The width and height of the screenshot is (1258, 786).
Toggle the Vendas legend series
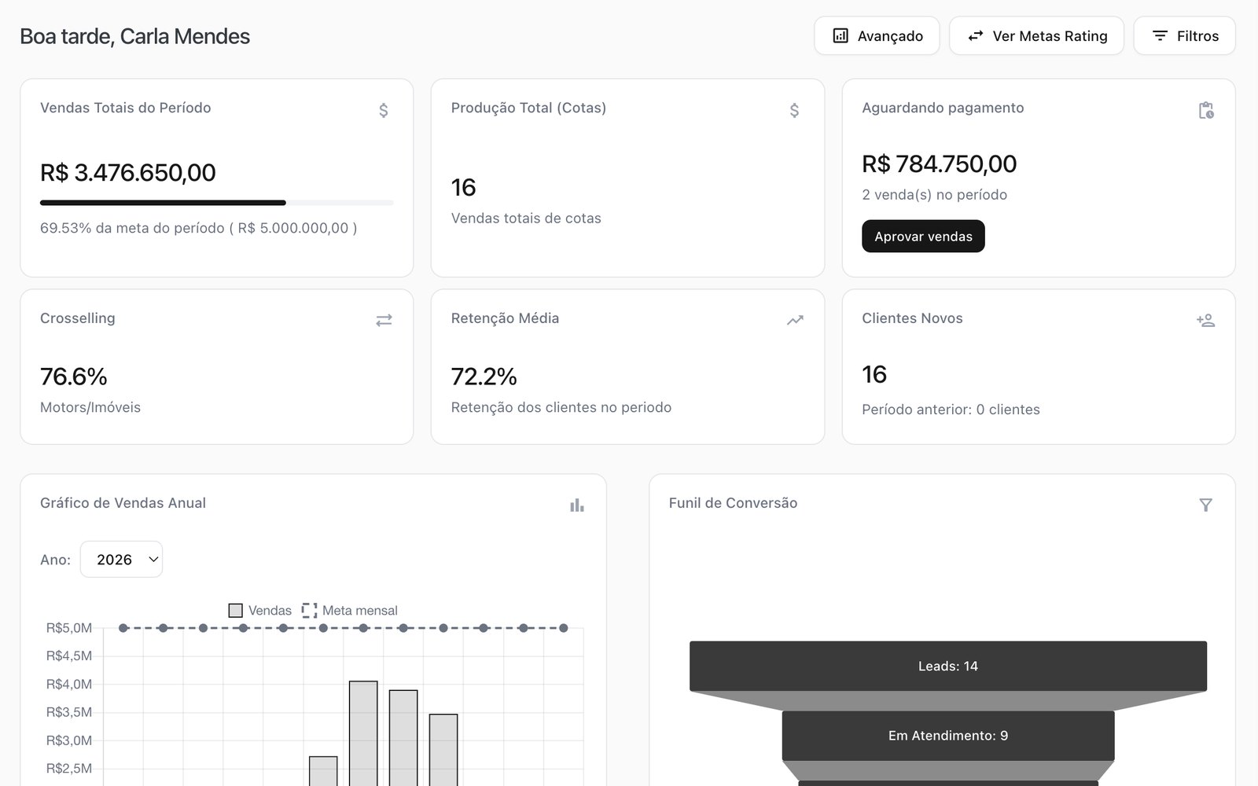tap(259, 611)
